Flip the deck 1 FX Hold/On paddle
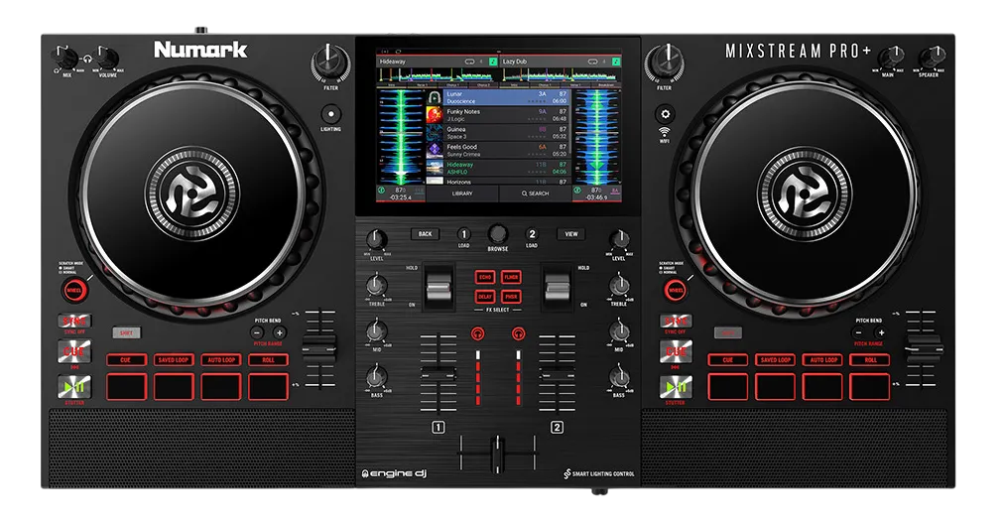This screenshot has height=522, width=1002. pyautogui.click(x=438, y=286)
